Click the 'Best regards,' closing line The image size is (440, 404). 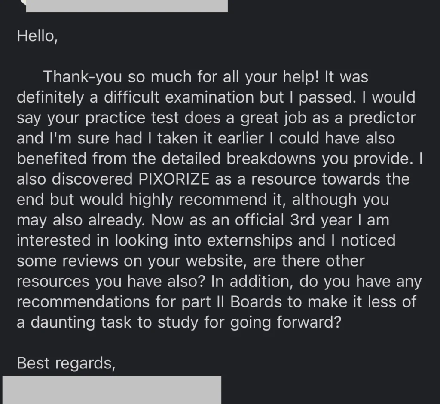pyautogui.click(x=66, y=363)
